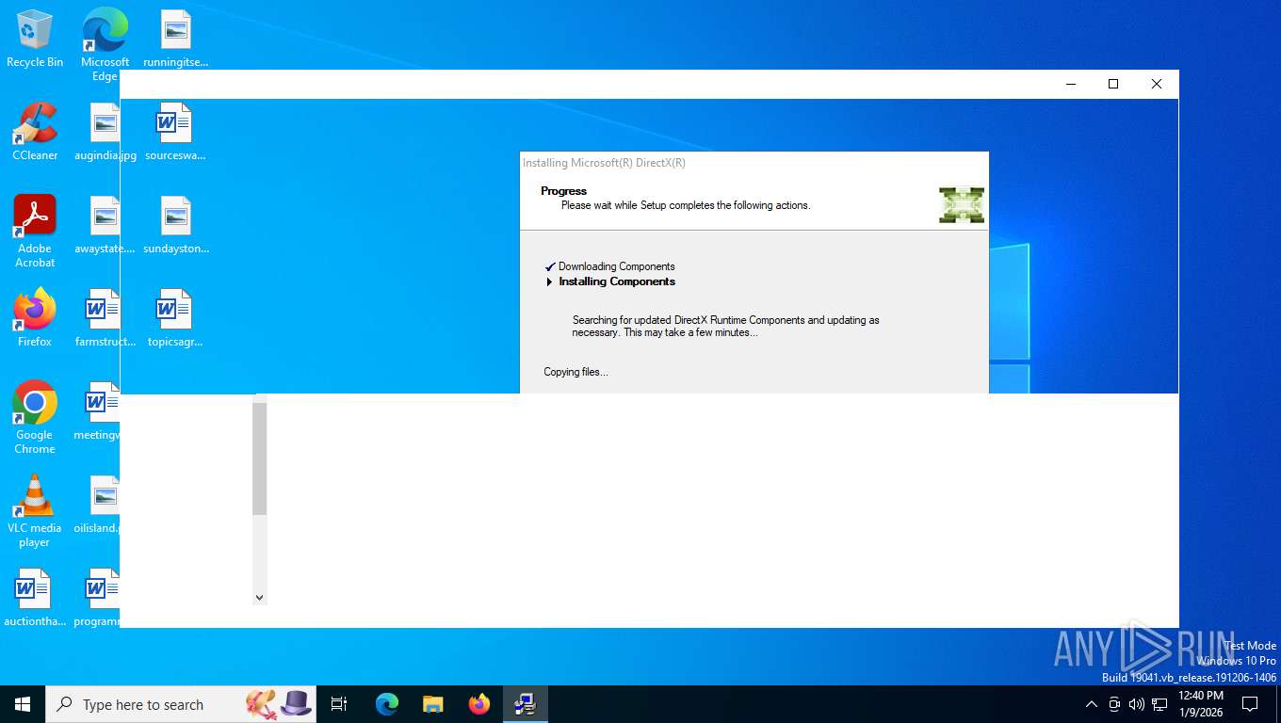The height and width of the screenshot is (723, 1281).
Task: Open CCleaner desktop shortcut
Action: click(x=35, y=132)
